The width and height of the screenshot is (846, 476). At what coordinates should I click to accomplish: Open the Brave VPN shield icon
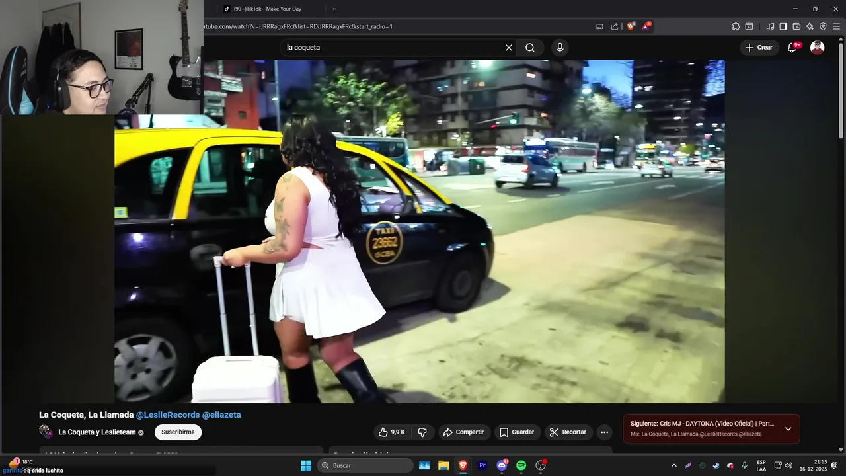[x=823, y=26]
